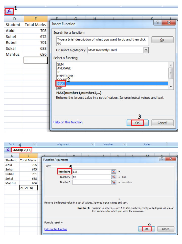This screenshot has height=244, width=182.
Task: Click the Search for a function text box
Action: (102, 41)
